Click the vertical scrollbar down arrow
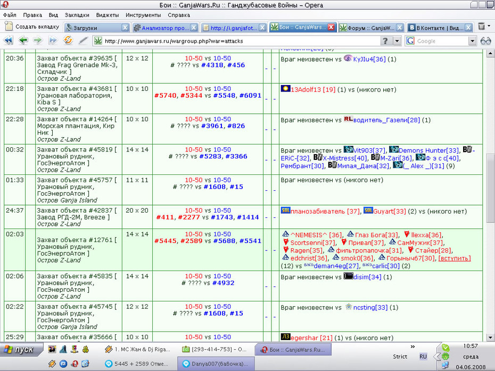 [490, 338]
